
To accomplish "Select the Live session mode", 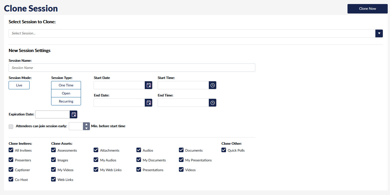I will (x=19, y=85).
